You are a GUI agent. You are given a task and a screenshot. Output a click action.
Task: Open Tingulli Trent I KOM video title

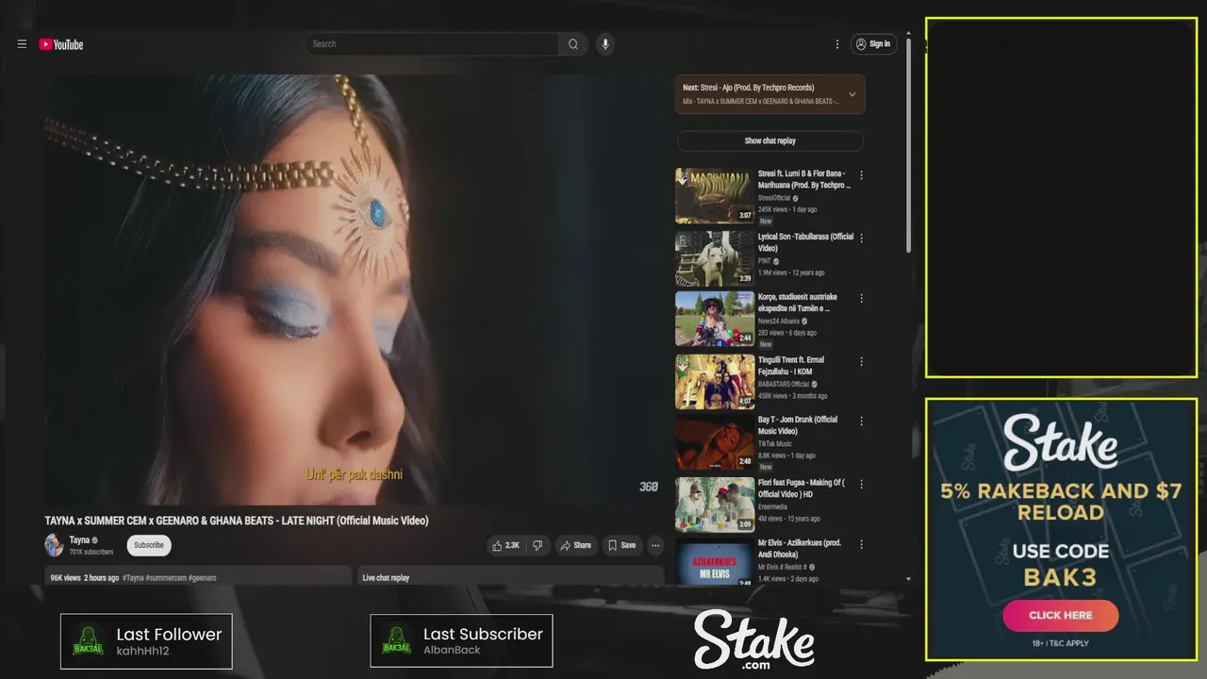click(791, 366)
